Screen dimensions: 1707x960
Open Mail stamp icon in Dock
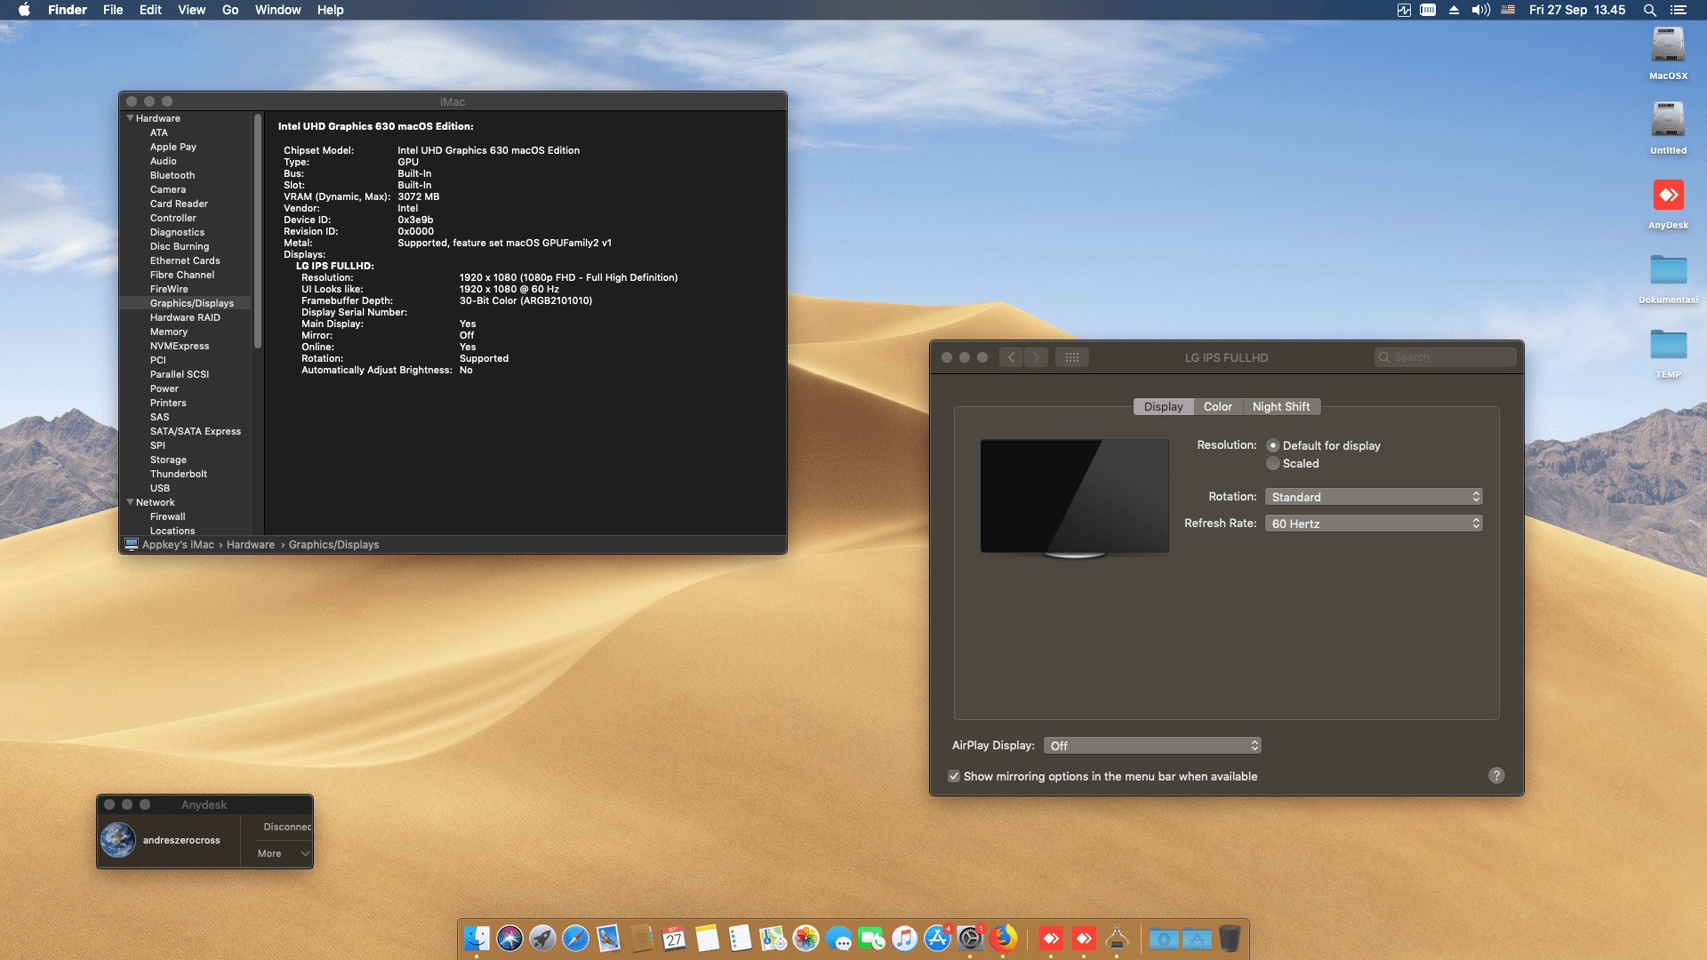coord(608,938)
